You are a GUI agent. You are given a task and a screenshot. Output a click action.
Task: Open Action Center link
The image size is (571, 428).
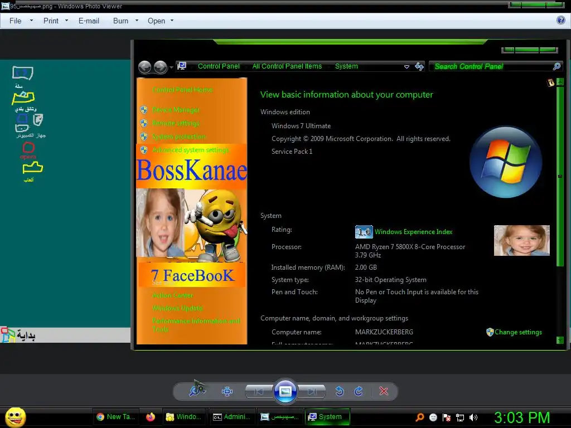tap(173, 295)
